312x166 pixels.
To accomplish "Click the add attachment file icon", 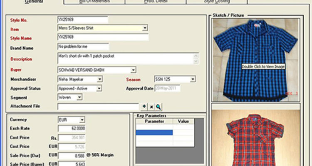I will 144,107.
